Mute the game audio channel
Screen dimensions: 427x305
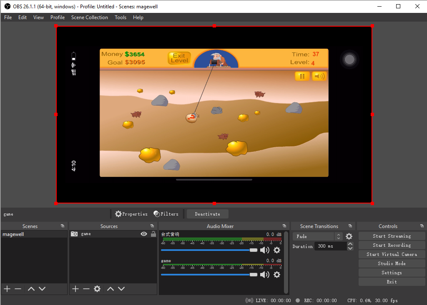point(265,275)
